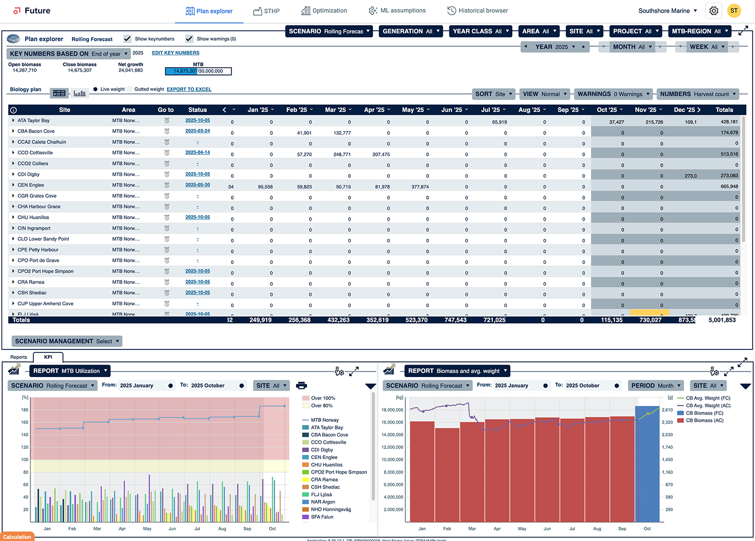Open SCENARIO MANAGEMENT Select dropdown

coord(67,341)
